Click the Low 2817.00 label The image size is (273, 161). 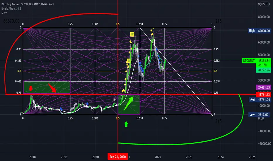(260, 115)
